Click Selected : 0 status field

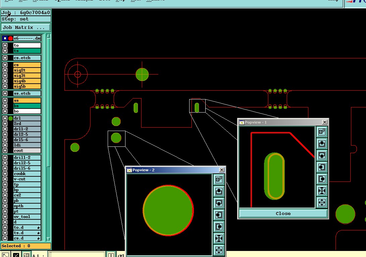point(26,246)
